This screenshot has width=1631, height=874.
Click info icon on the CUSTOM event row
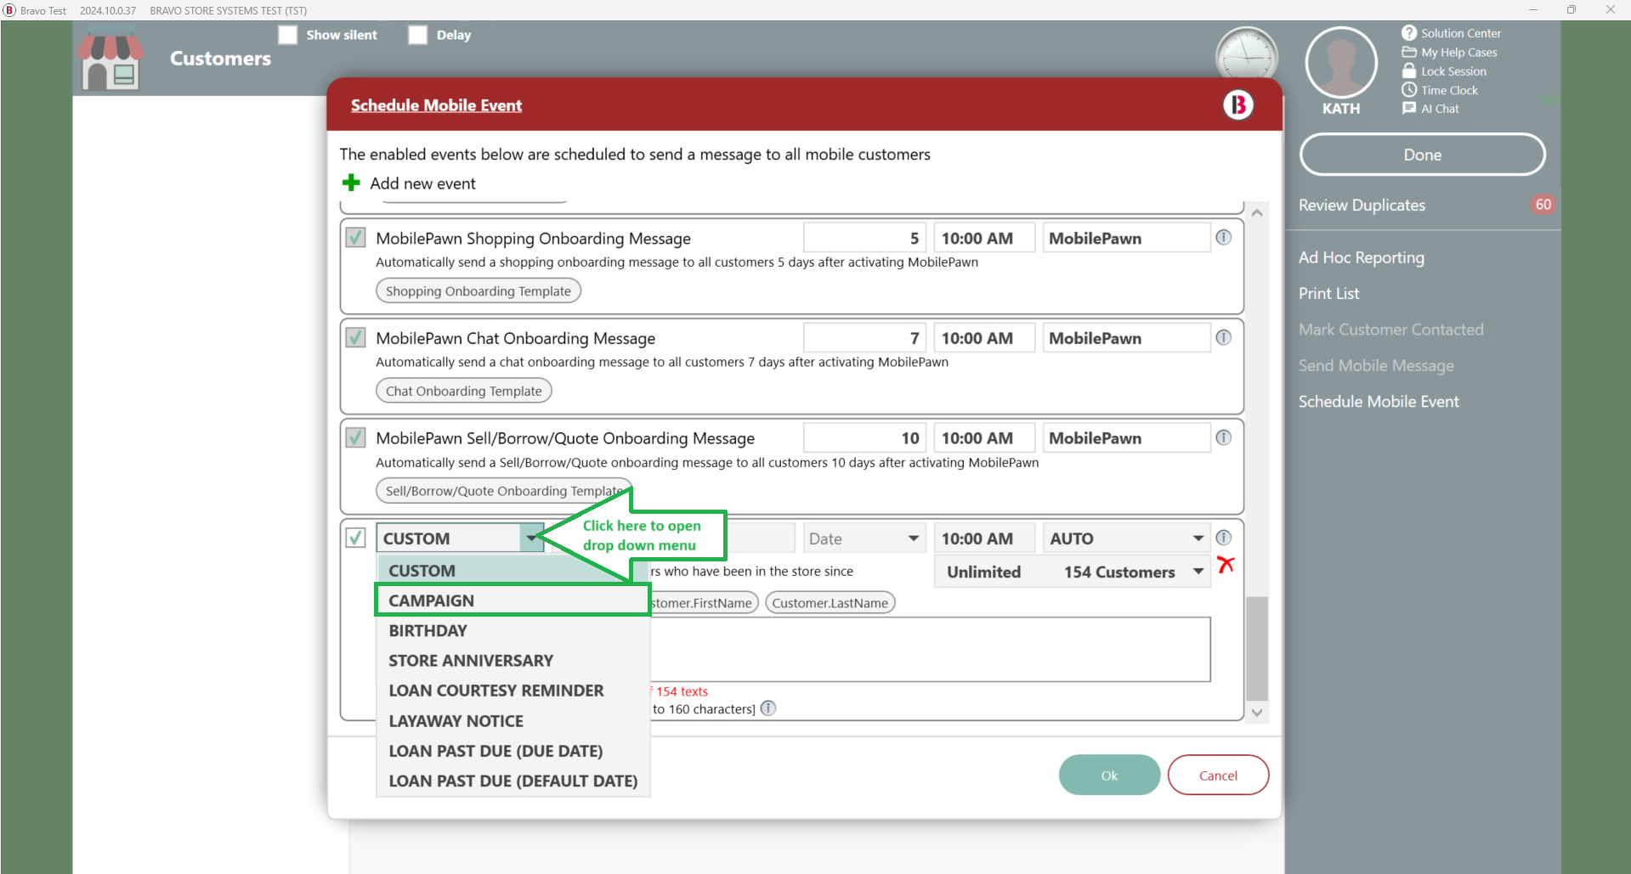1223,538
